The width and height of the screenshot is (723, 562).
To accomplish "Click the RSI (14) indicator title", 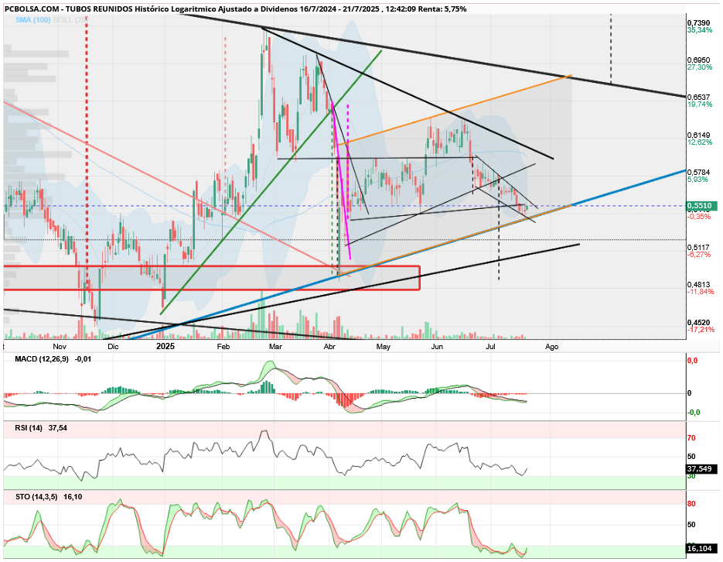I will (x=28, y=428).
